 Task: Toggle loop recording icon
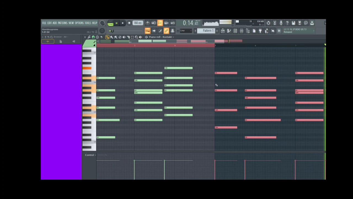pyautogui.click(x=173, y=23)
